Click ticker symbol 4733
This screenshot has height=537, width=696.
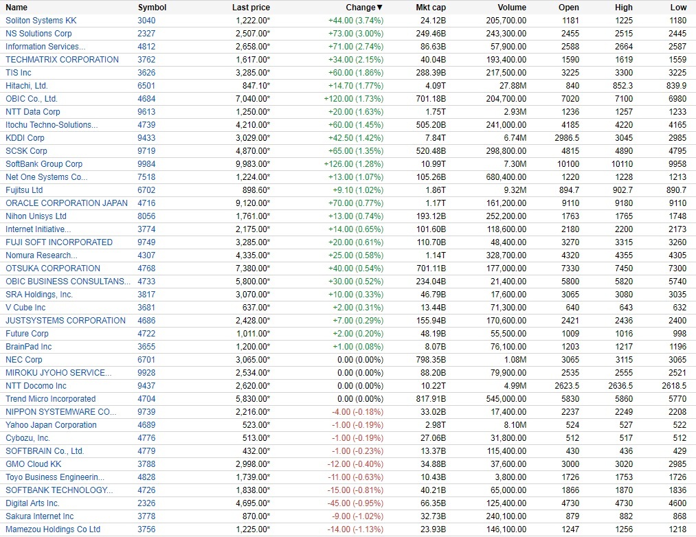146,282
